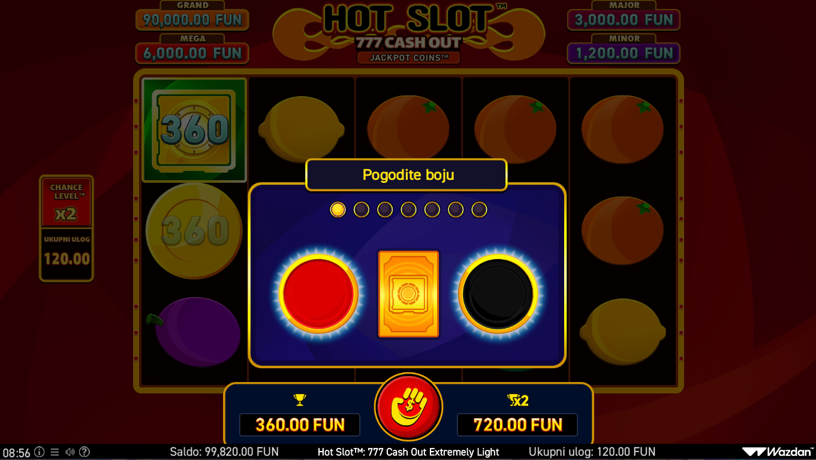Click the Grand jackpot 90,000.00 FUN display
This screenshot has height=460, width=816.
192,19
